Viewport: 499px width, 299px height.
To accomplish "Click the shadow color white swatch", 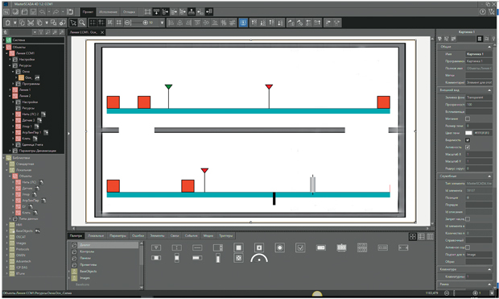I will tap(468, 133).
